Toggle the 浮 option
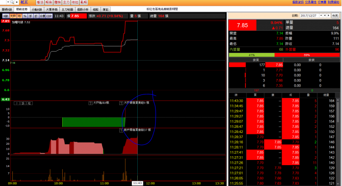Image resolution: width=342 pixels, height=186 pixels. [30, 16]
